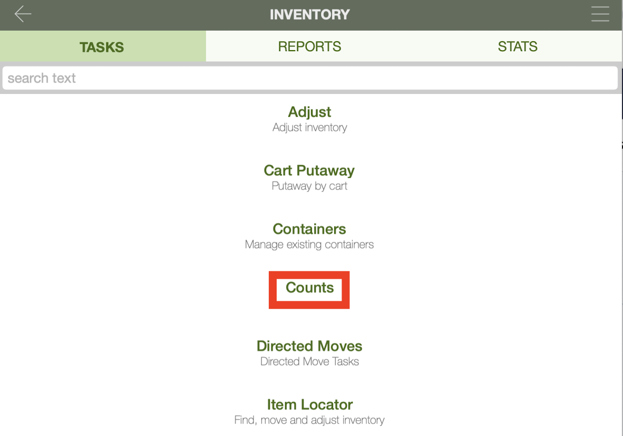Click the 'Putaway by cart' subtitle
Screen dimensions: 623x436
click(309, 186)
